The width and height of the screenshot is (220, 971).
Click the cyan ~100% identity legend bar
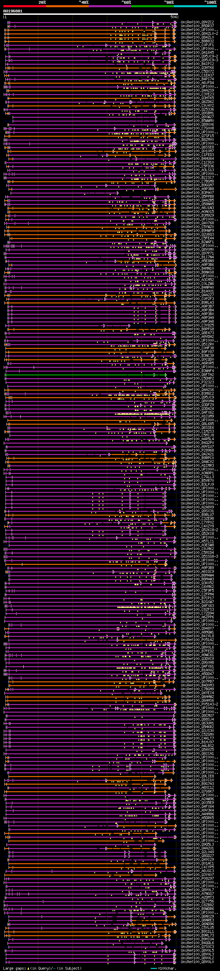click(196, 6)
